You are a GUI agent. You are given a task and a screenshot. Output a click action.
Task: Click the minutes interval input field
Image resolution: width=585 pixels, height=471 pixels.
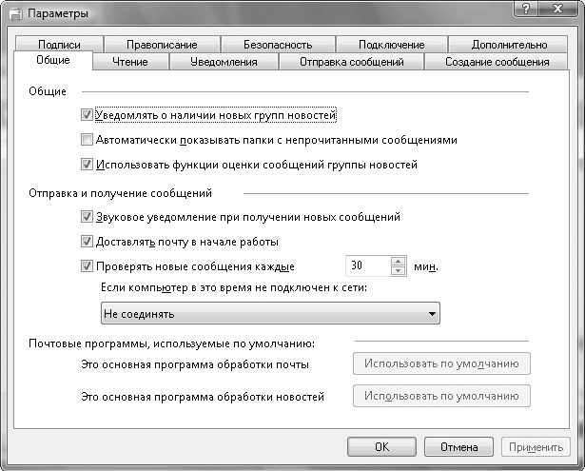click(365, 266)
